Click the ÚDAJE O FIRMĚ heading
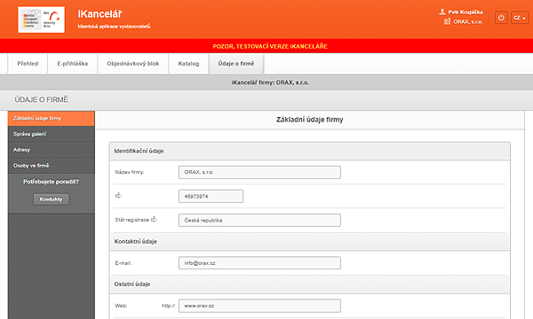The image size is (533, 319). [x=41, y=99]
